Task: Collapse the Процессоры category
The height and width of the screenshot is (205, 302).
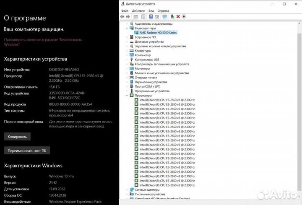Action: [x=127, y=96]
